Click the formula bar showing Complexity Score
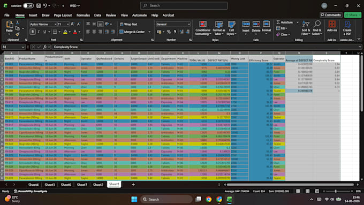Image resolution: width=364 pixels, height=205 pixels. [206, 47]
